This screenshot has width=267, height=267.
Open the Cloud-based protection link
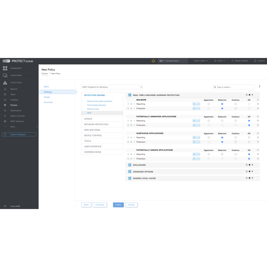97,105
